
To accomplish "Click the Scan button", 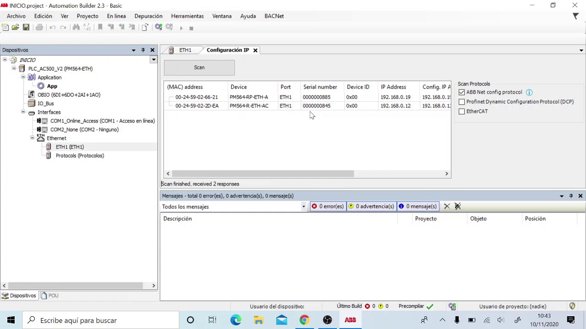I will click(199, 68).
